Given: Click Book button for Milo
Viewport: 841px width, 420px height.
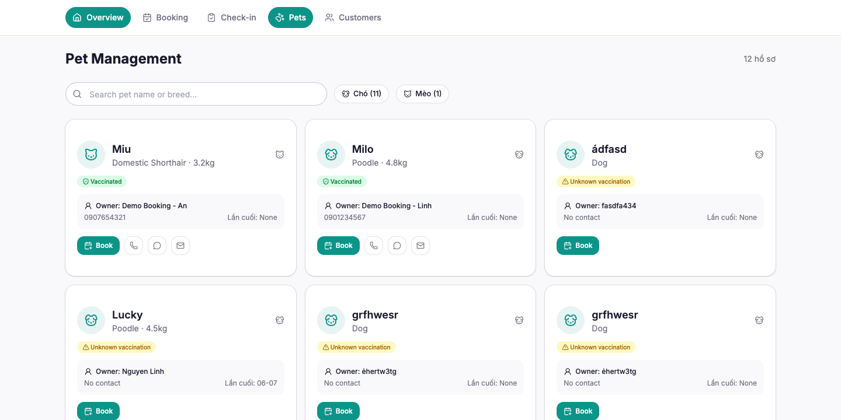Looking at the screenshot, I should tap(338, 246).
